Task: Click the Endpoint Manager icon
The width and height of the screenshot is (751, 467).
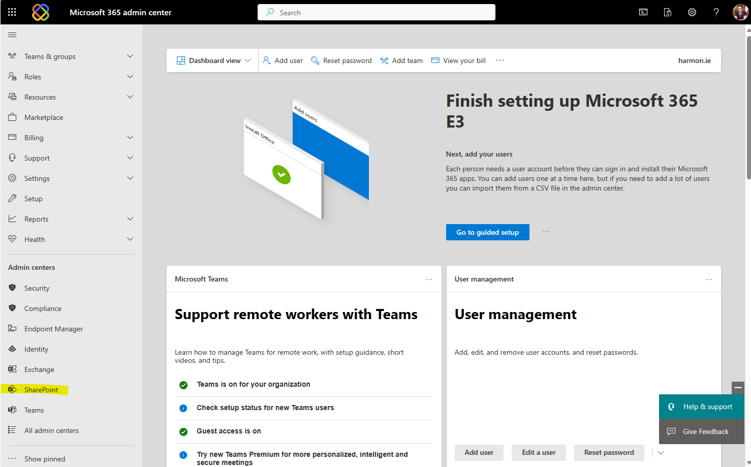Action: coord(12,328)
